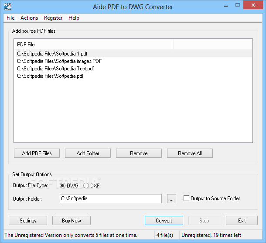
Task: Open the Actions menu
Action: click(x=29, y=18)
